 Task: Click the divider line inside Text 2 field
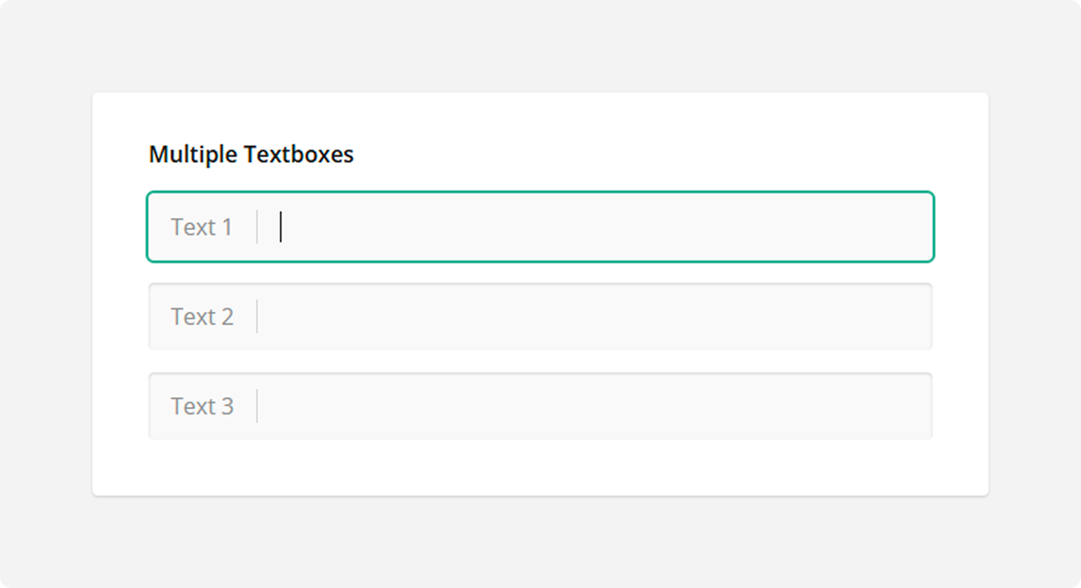click(257, 316)
